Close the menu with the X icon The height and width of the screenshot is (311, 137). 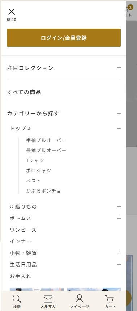pos(12,12)
